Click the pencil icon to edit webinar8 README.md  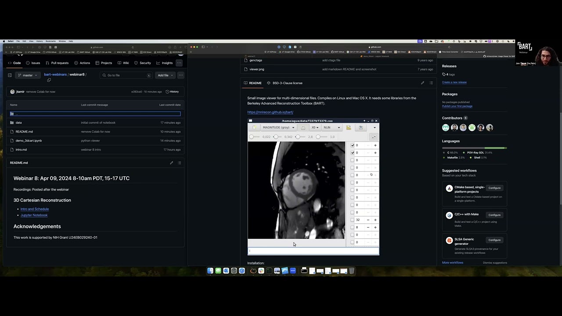172,163
